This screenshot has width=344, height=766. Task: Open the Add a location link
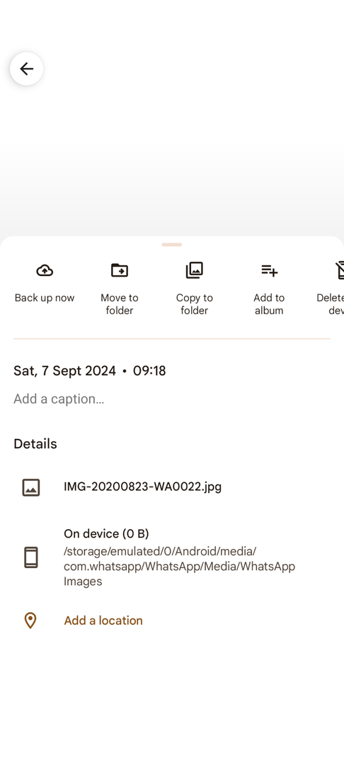tap(103, 621)
